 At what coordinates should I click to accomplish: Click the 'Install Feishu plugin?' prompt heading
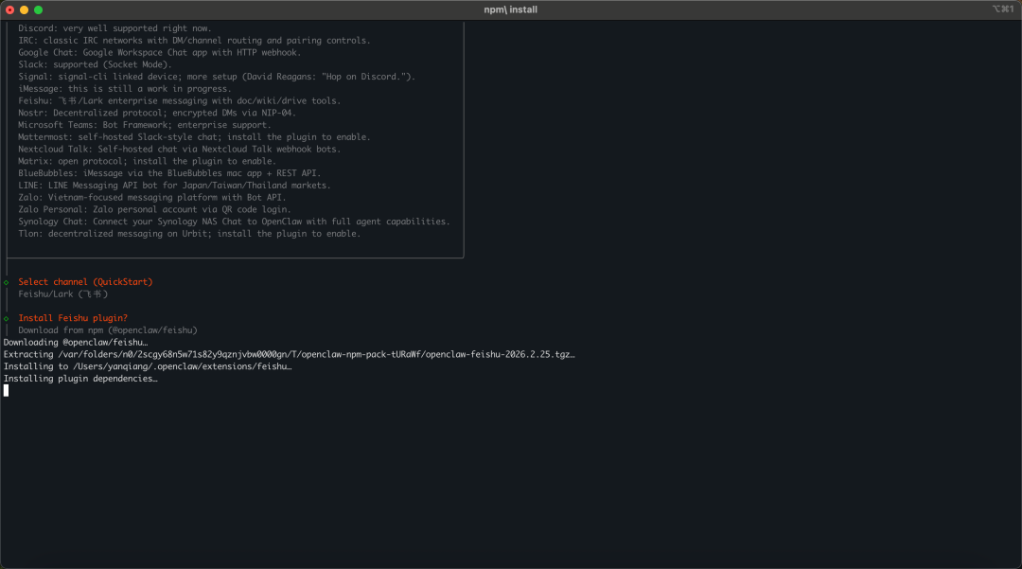coord(73,318)
